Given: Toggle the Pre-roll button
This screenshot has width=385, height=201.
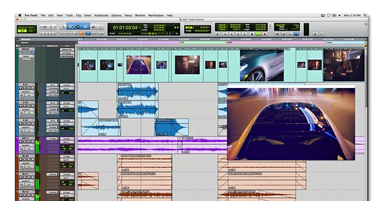Looking at the screenshot, I should (x=222, y=25).
